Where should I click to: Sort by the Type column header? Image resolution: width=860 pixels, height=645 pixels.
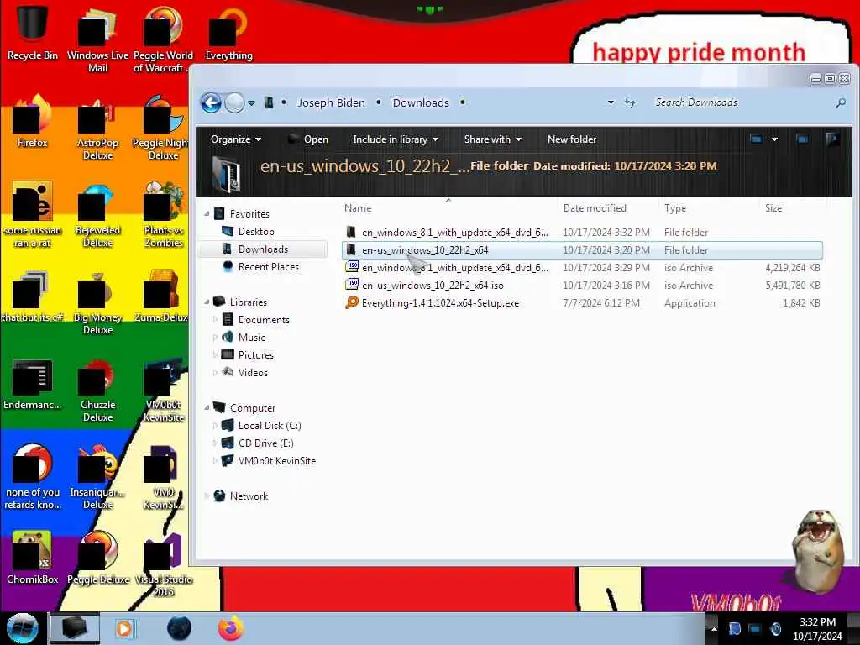675,208
